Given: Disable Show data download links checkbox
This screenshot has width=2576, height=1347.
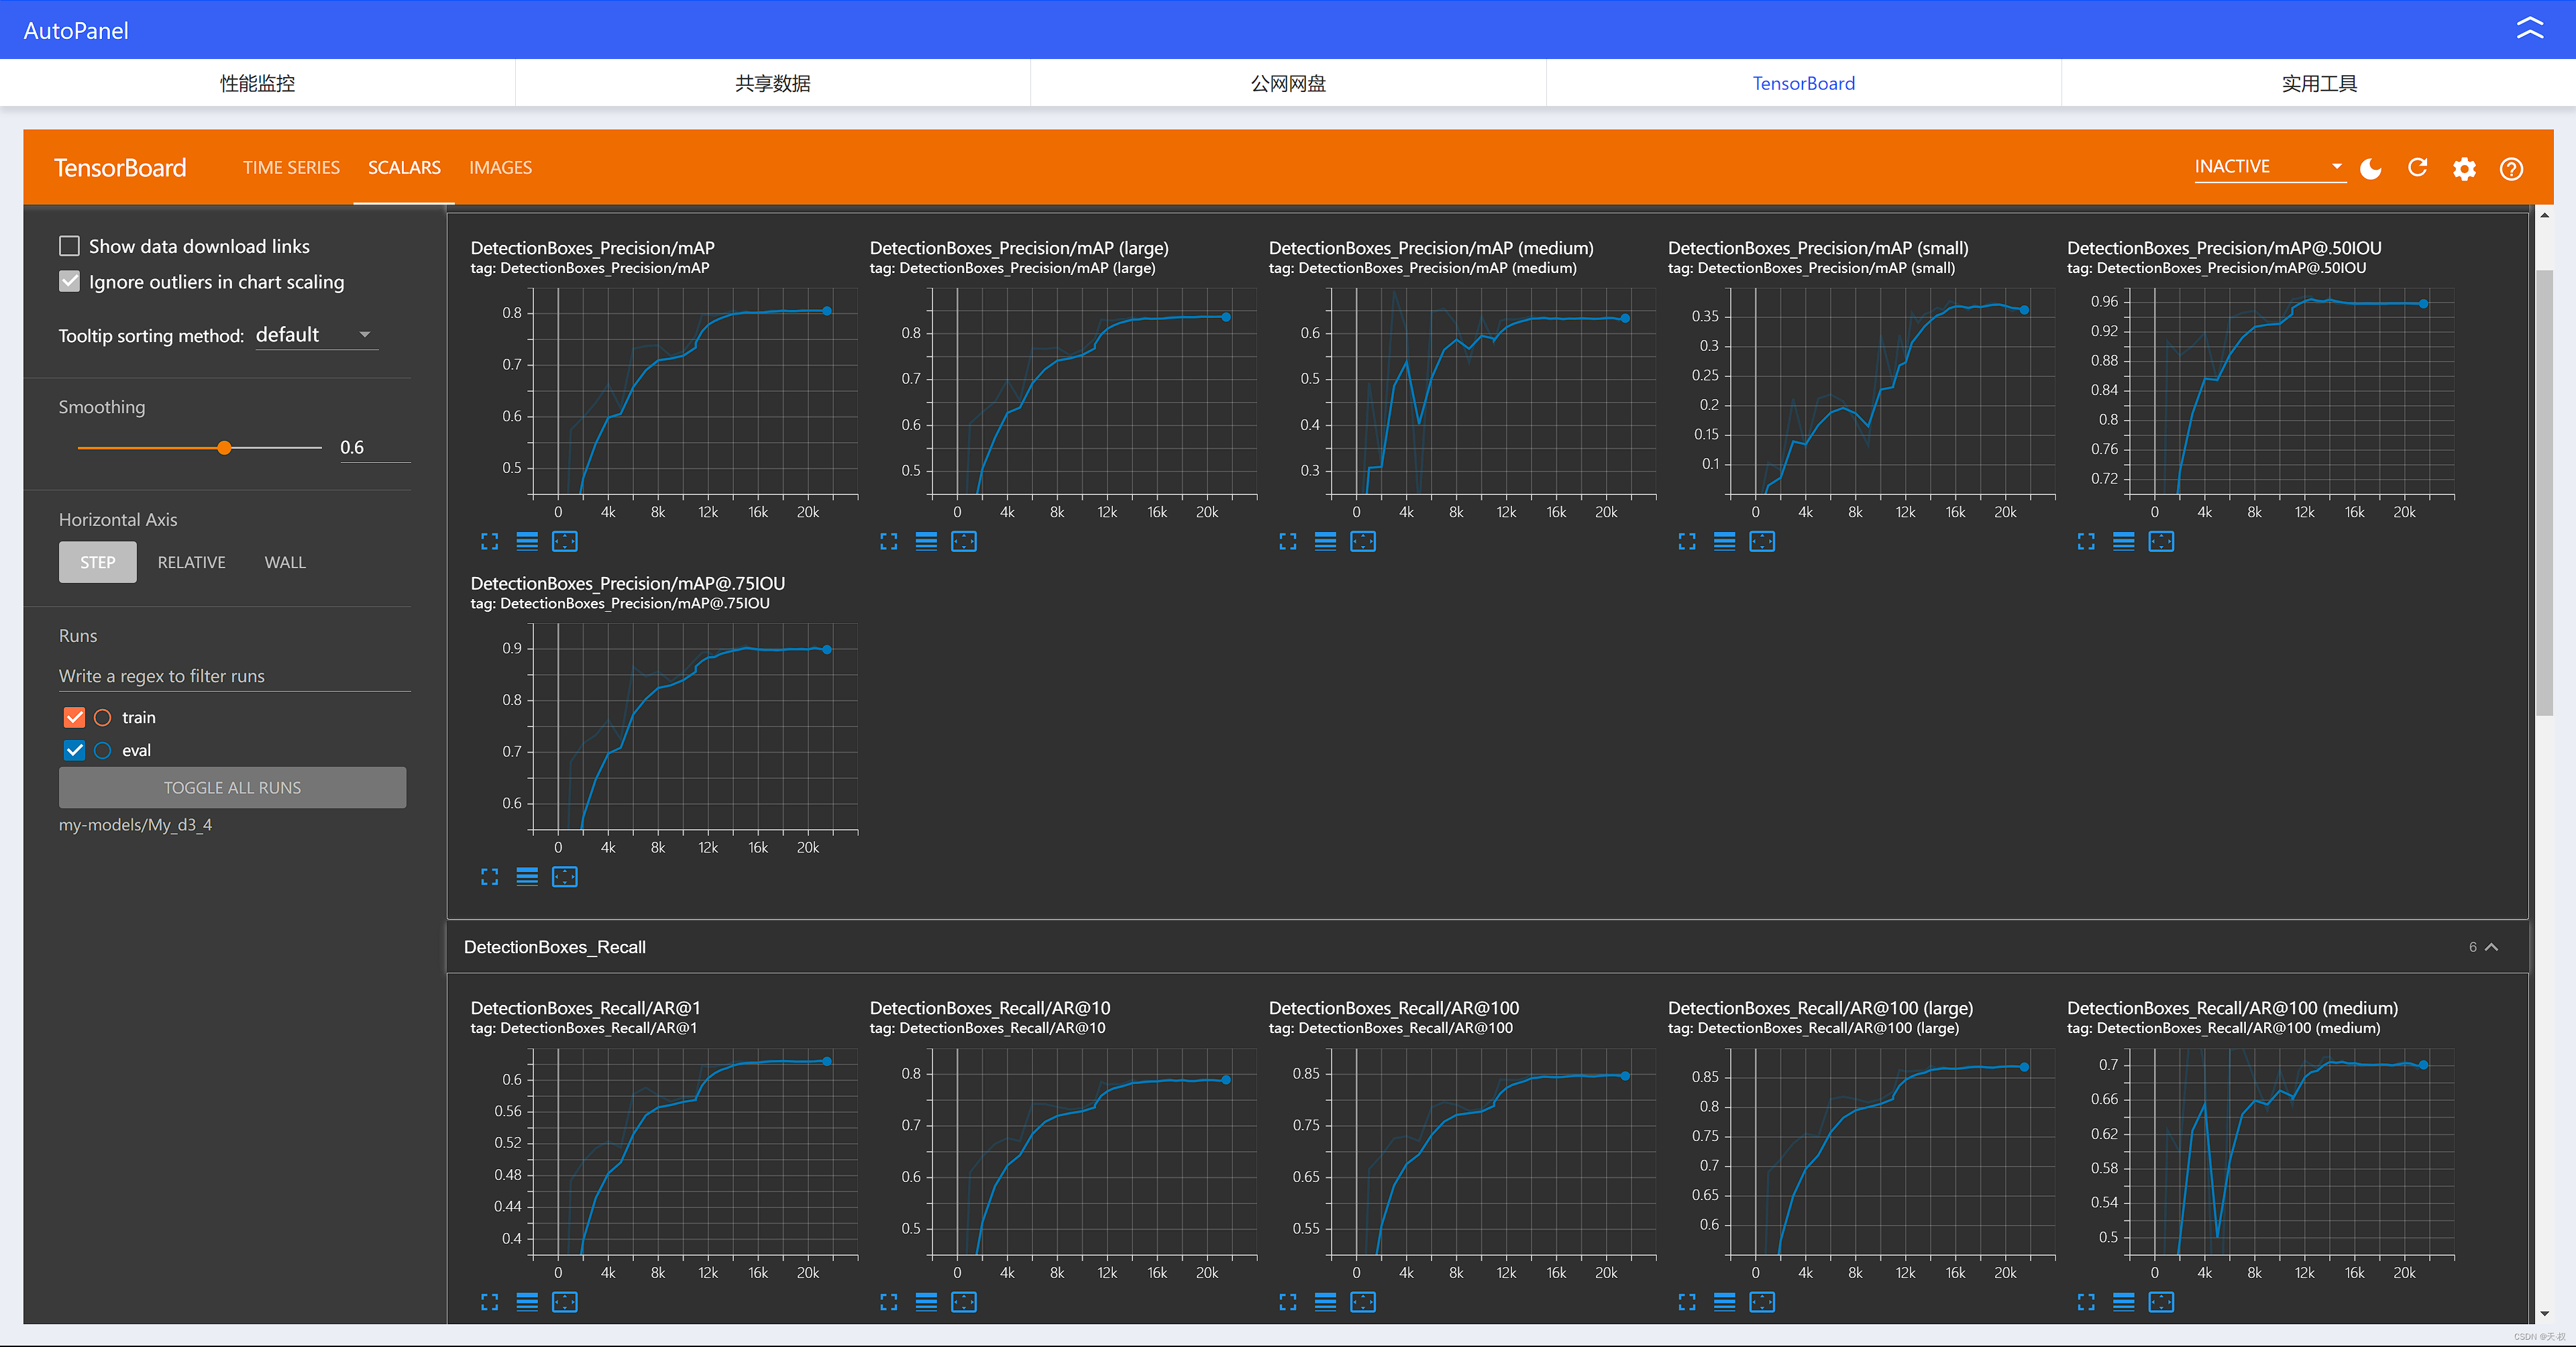Looking at the screenshot, I should point(70,246).
